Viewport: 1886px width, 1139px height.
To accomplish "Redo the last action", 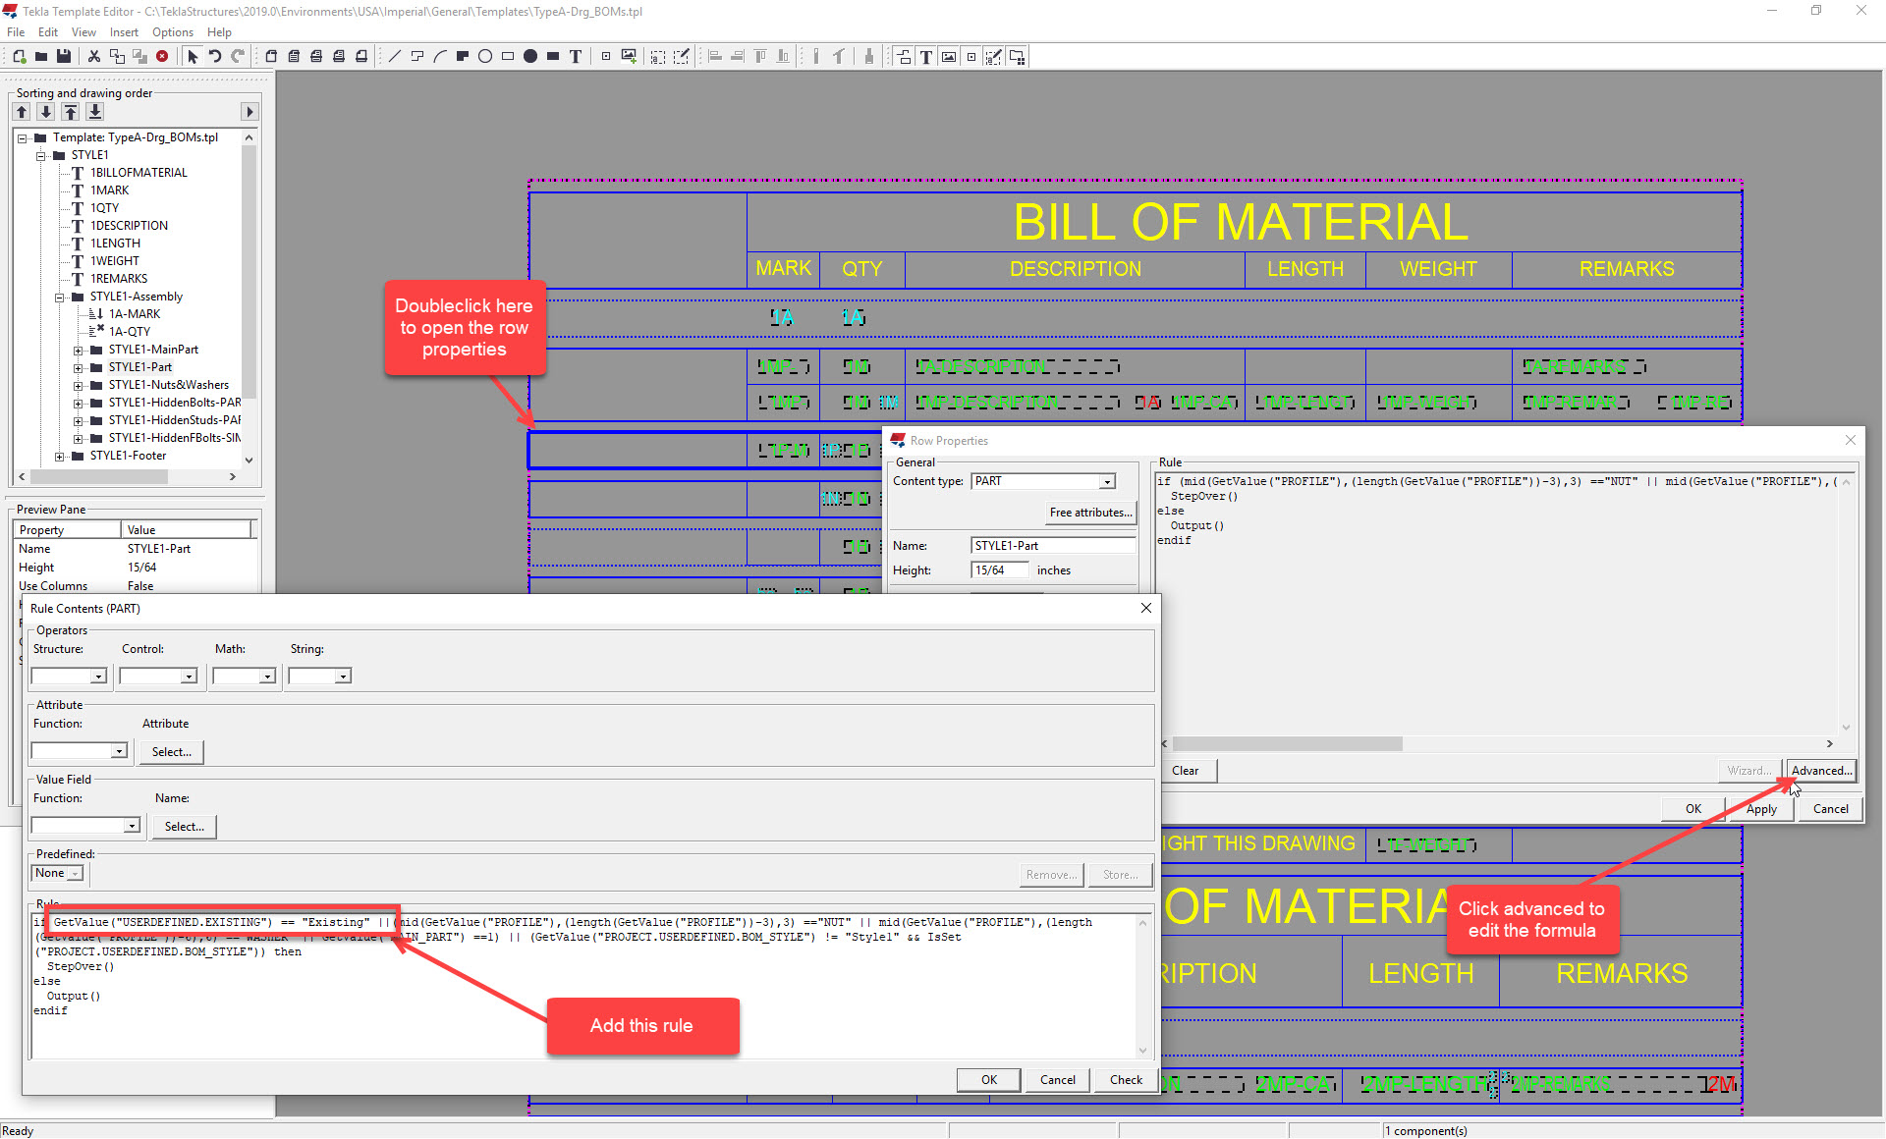I will (238, 56).
